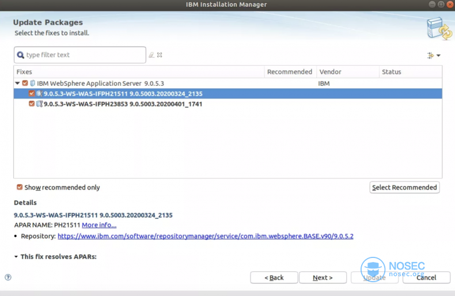Click the 9.0.5.3-WS-WAS-IFPH21511 heading in Details

(93, 215)
